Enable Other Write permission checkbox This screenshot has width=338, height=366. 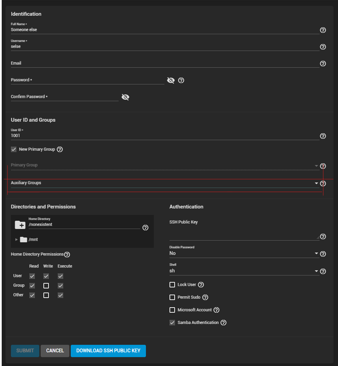(46, 295)
